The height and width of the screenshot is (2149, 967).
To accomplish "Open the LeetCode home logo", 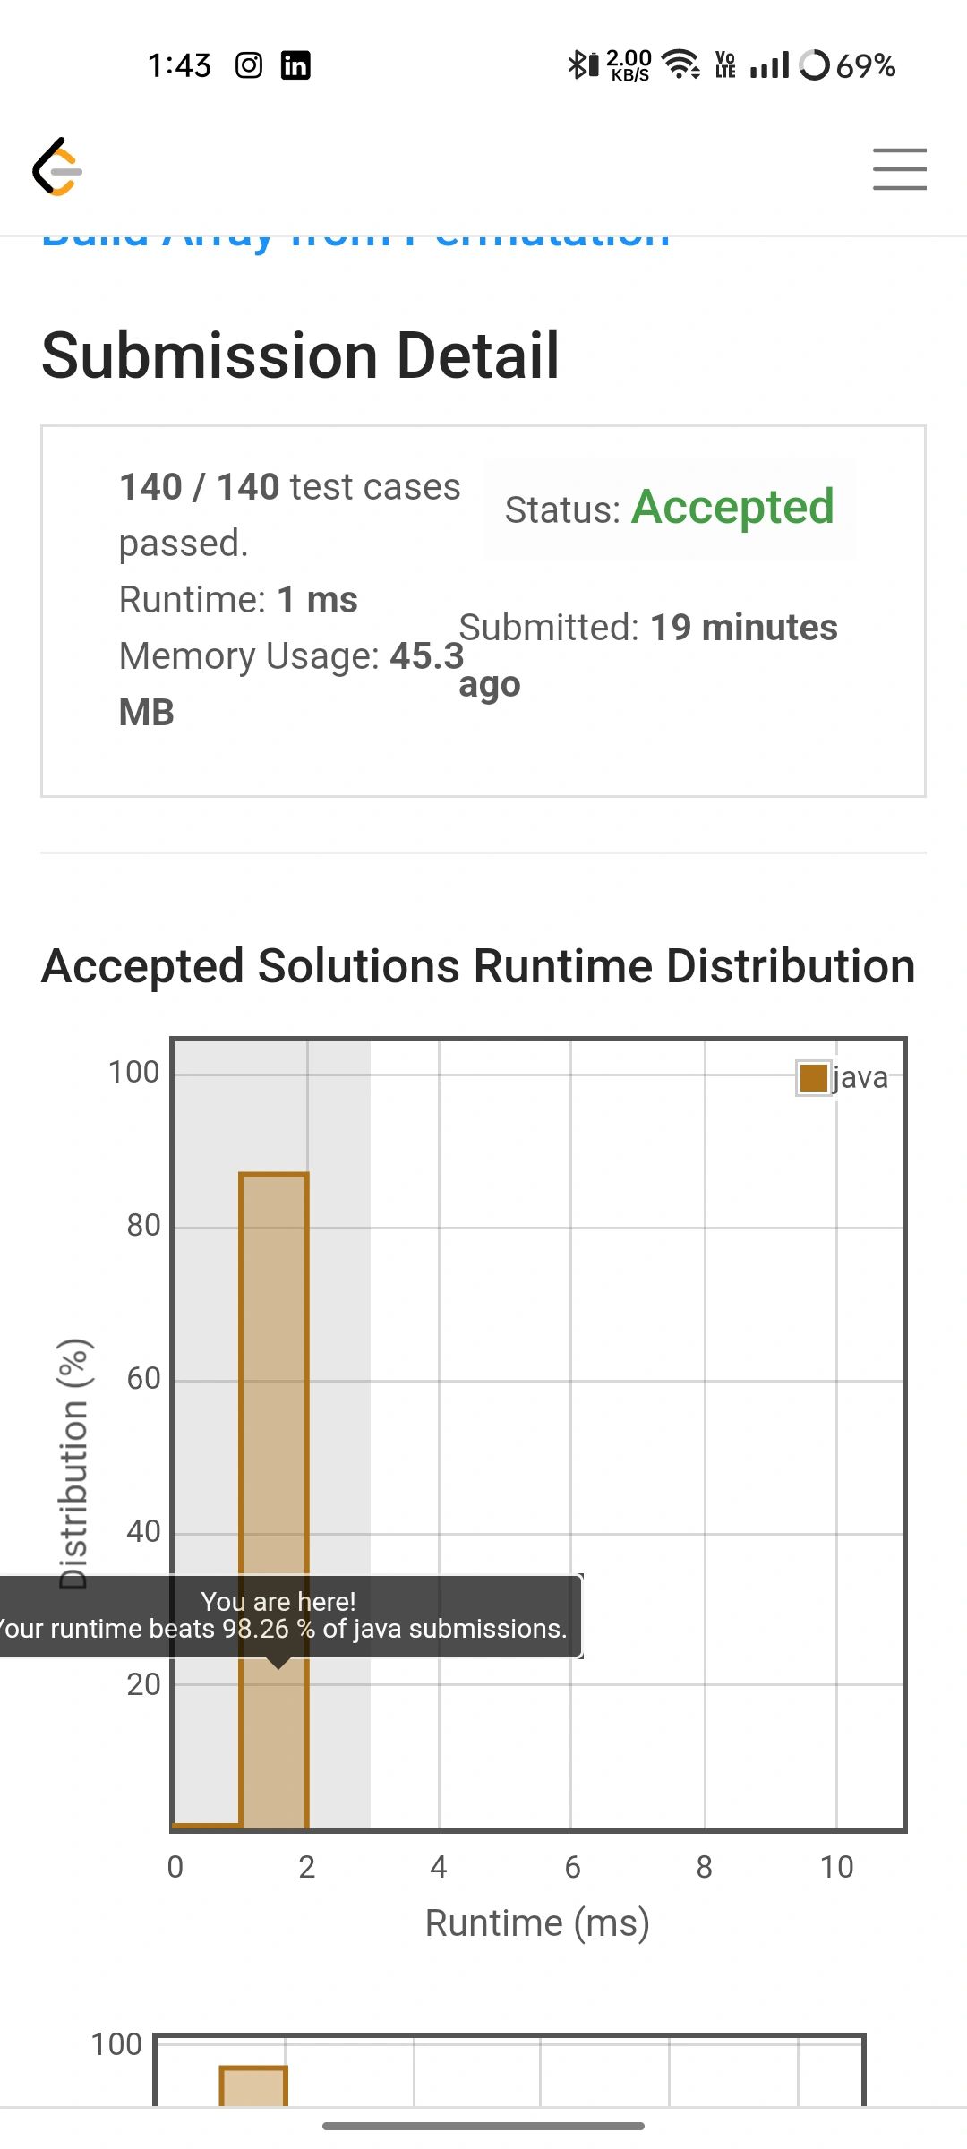I will tap(57, 167).
